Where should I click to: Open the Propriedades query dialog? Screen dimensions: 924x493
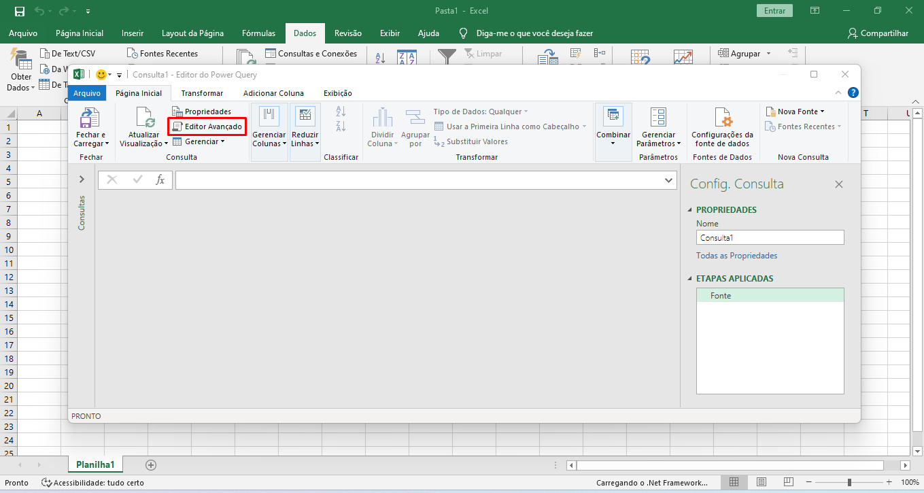(202, 112)
